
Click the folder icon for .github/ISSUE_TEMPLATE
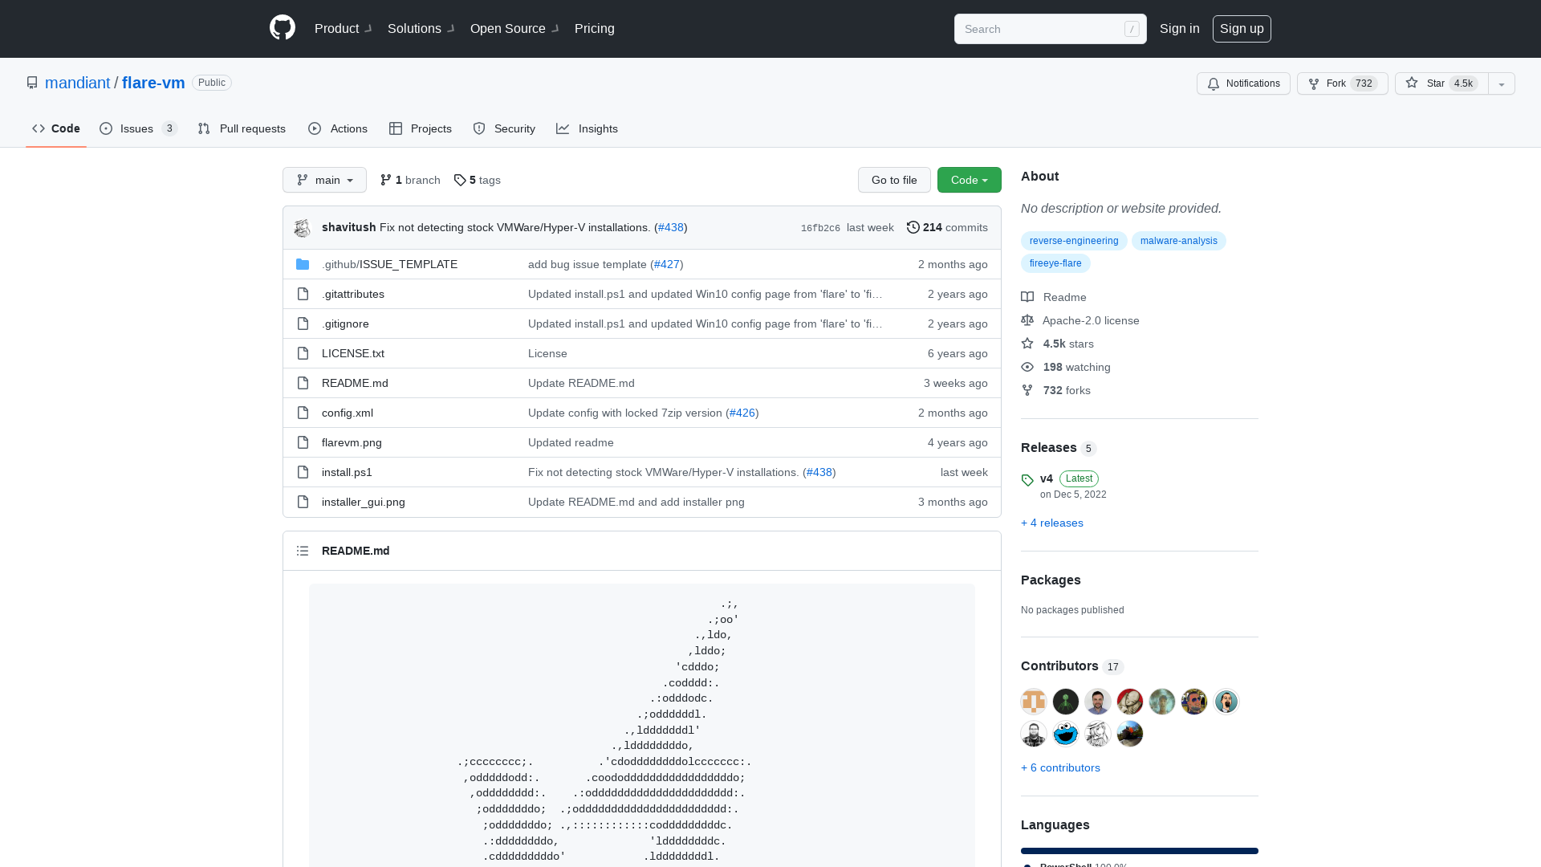pos(303,264)
